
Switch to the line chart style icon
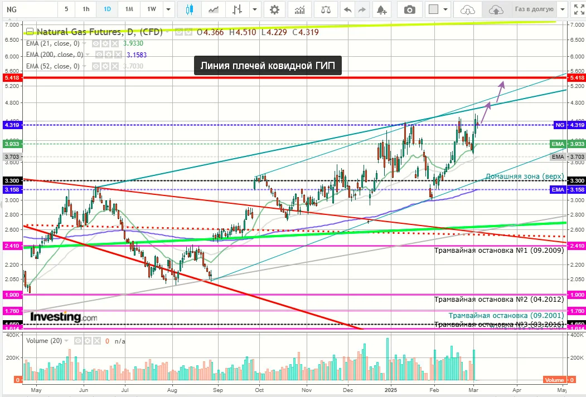pyautogui.click(x=214, y=9)
